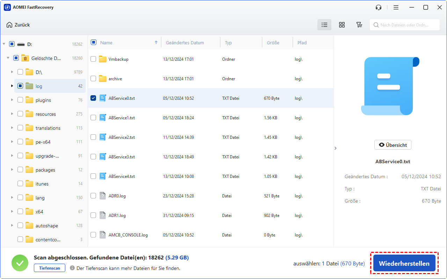Uncheck the ABService0.txt checkbox

click(93, 98)
